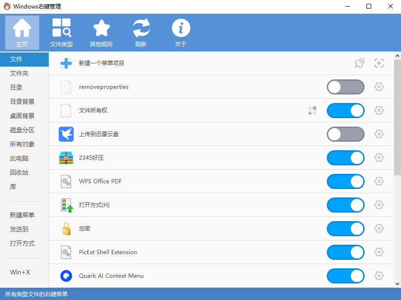
Task: Click the 新建一个菜单项目 label
Action: [x=101, y=63]
